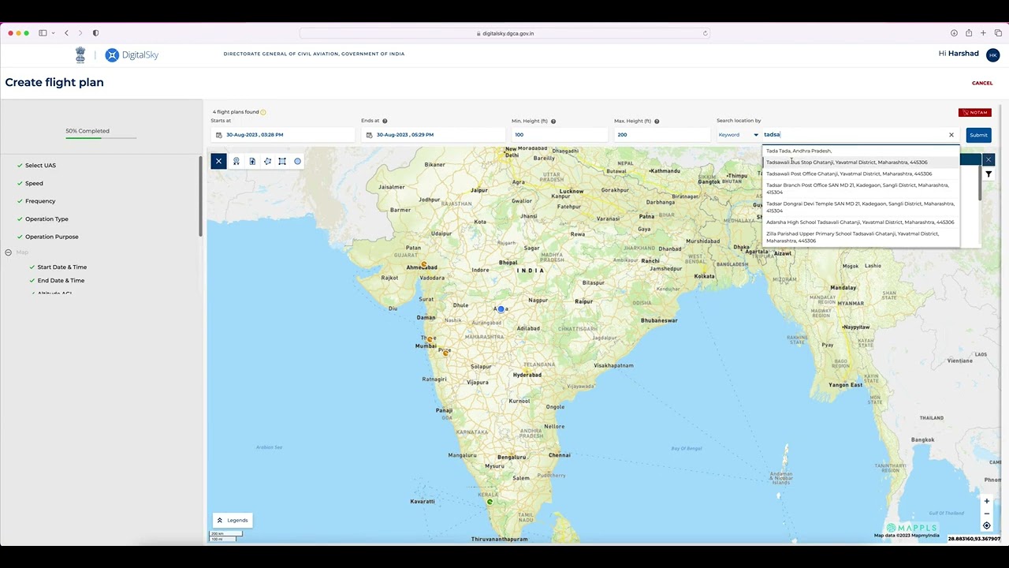Select Zilla Parishad Upper Primary School suggestion
Image resolution: width=1009 pixels, height=568 pixels.
point(861,237)
